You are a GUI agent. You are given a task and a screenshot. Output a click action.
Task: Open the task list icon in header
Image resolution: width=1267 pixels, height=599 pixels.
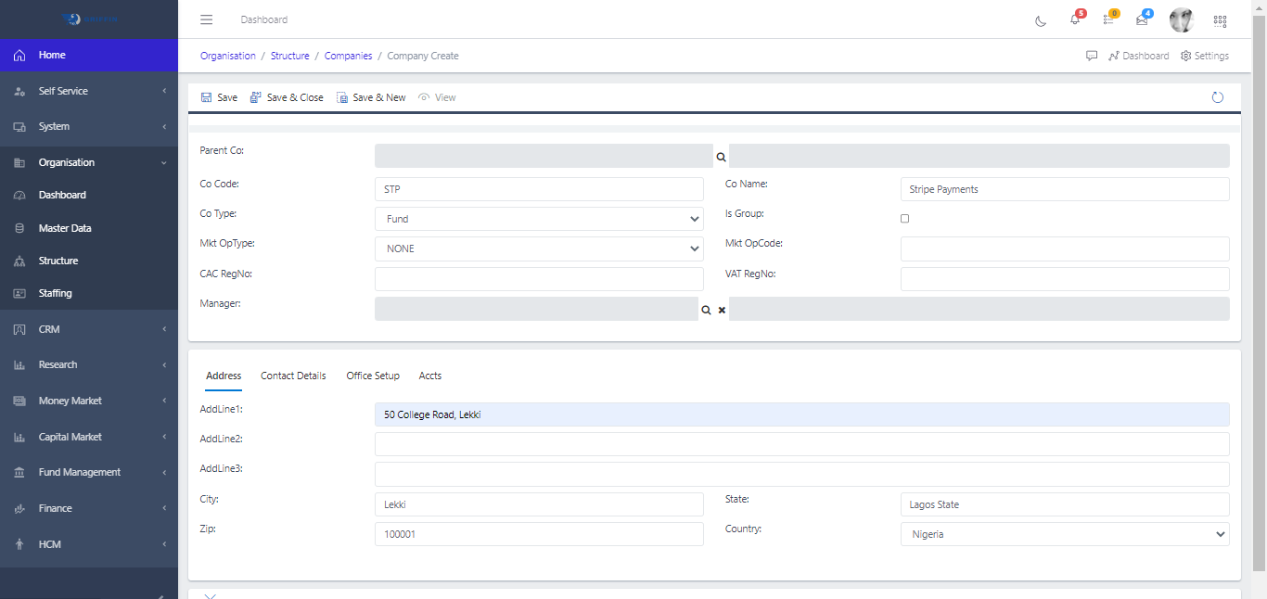coord(1108,19)
